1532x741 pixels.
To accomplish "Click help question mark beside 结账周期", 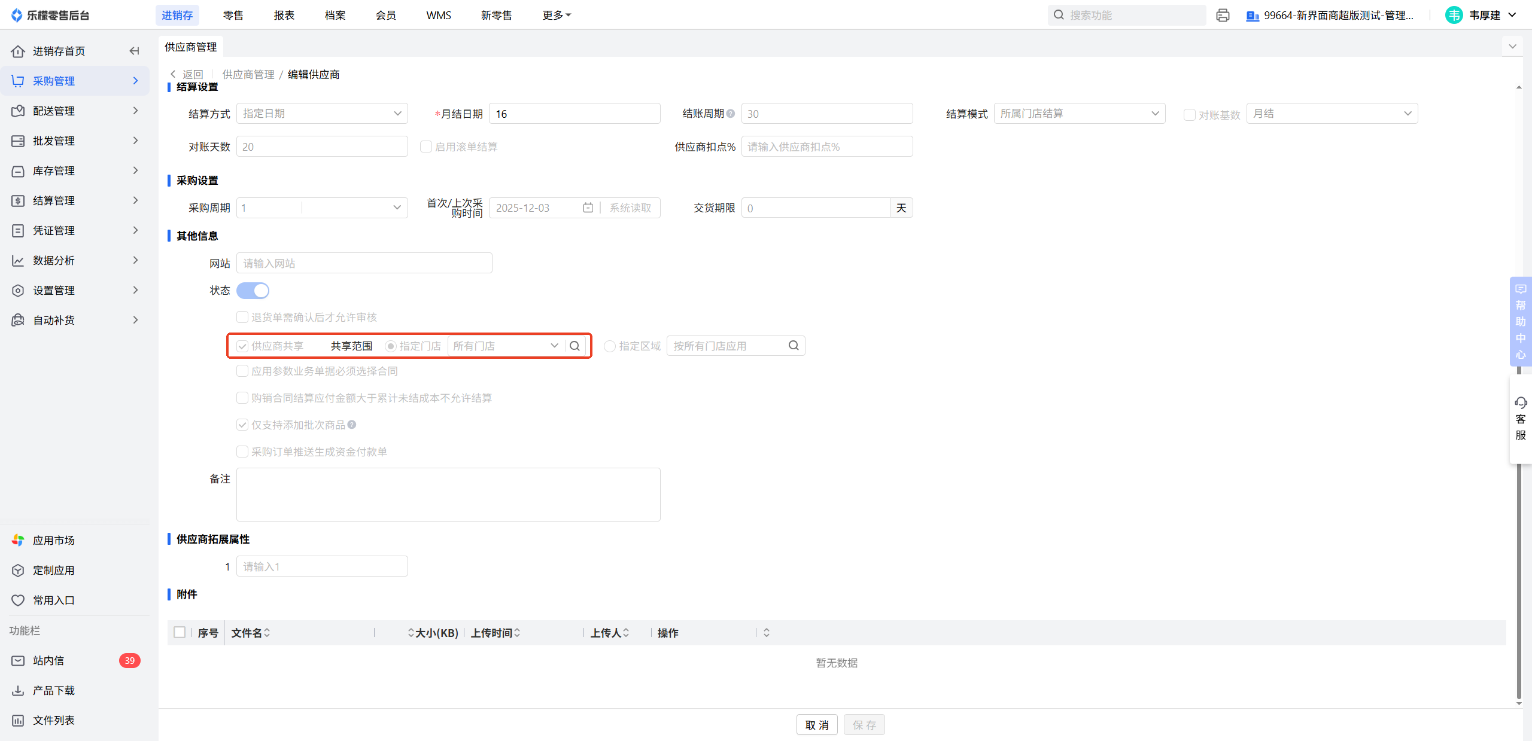I will [x=730, y=113].
